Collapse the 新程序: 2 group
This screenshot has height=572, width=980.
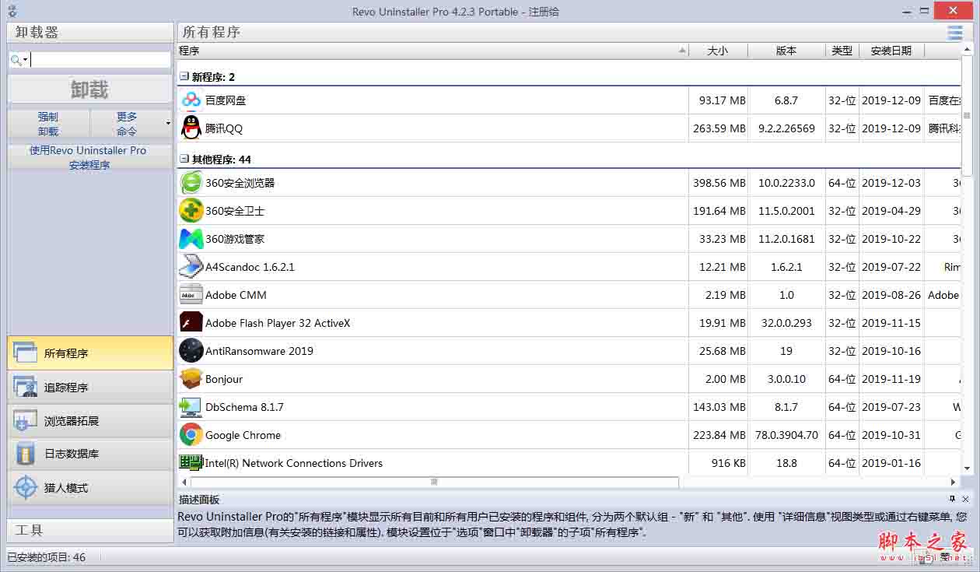(183, 76)
